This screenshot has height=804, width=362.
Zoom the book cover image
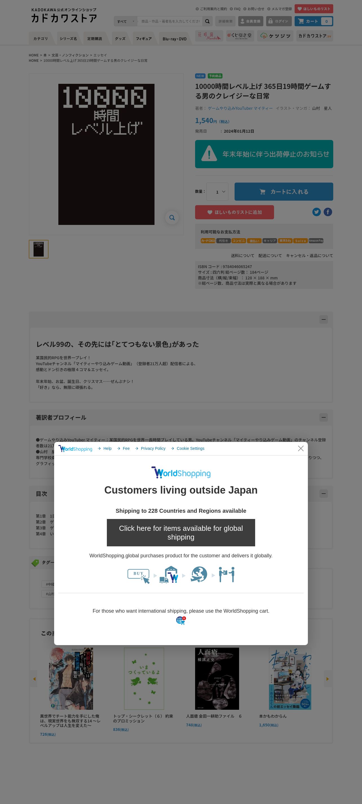point(172,218)
